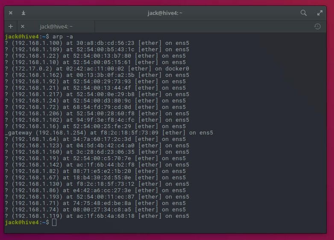Click the row for 192.168.1.74

tap(95, 209)
